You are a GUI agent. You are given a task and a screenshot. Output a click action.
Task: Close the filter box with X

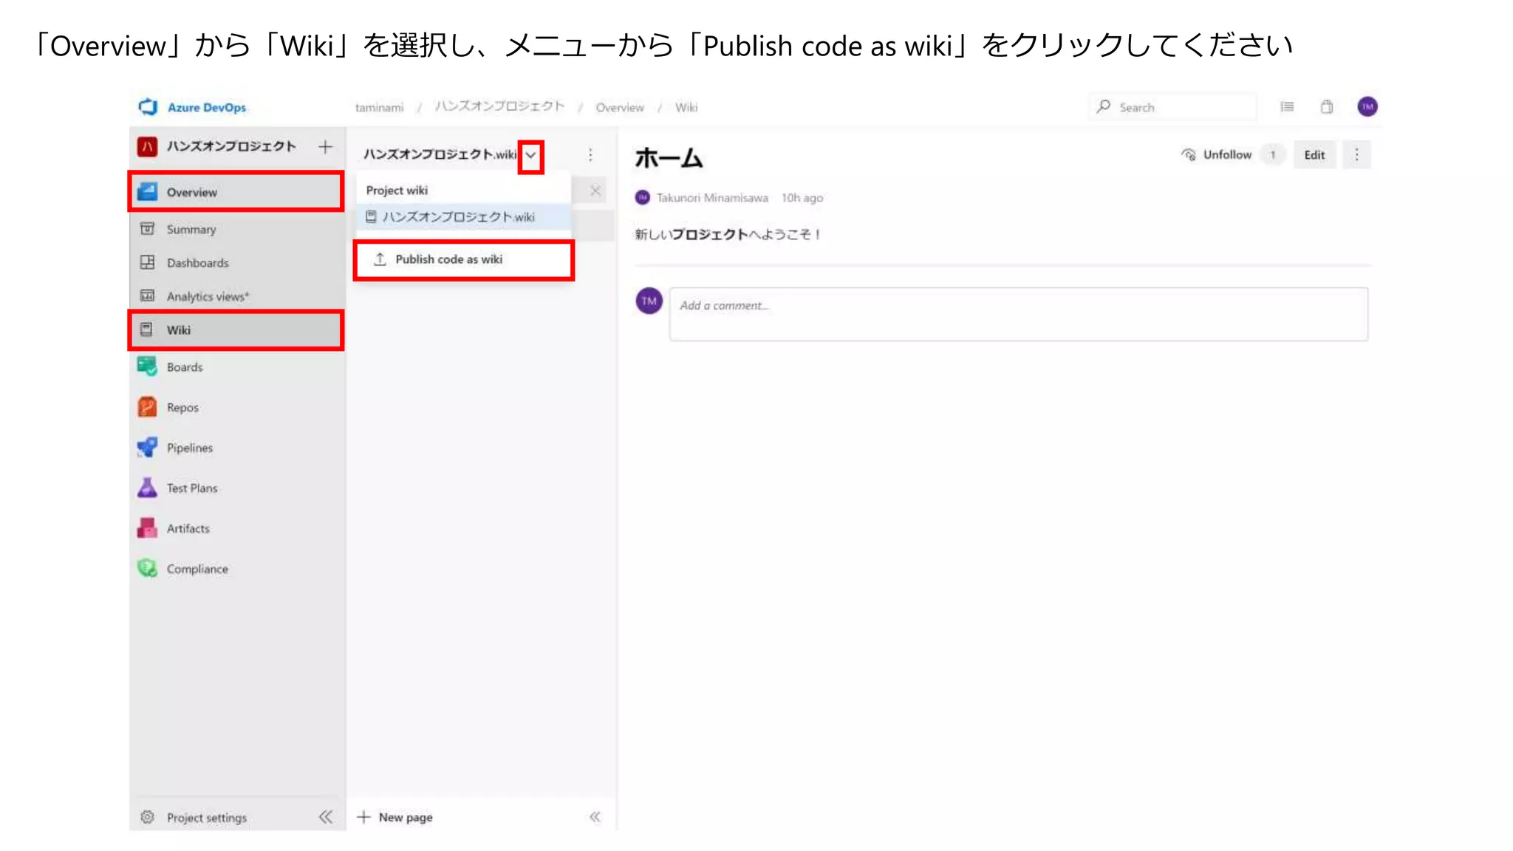click(x=595, y=191)
